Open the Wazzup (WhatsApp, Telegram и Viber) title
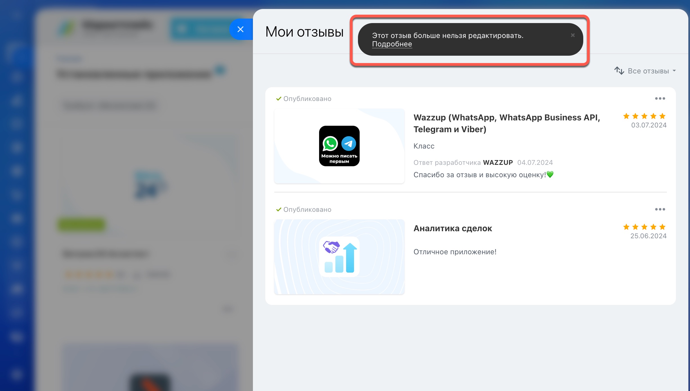The height and width of the screenshot is (391, 690). [507, 123]
